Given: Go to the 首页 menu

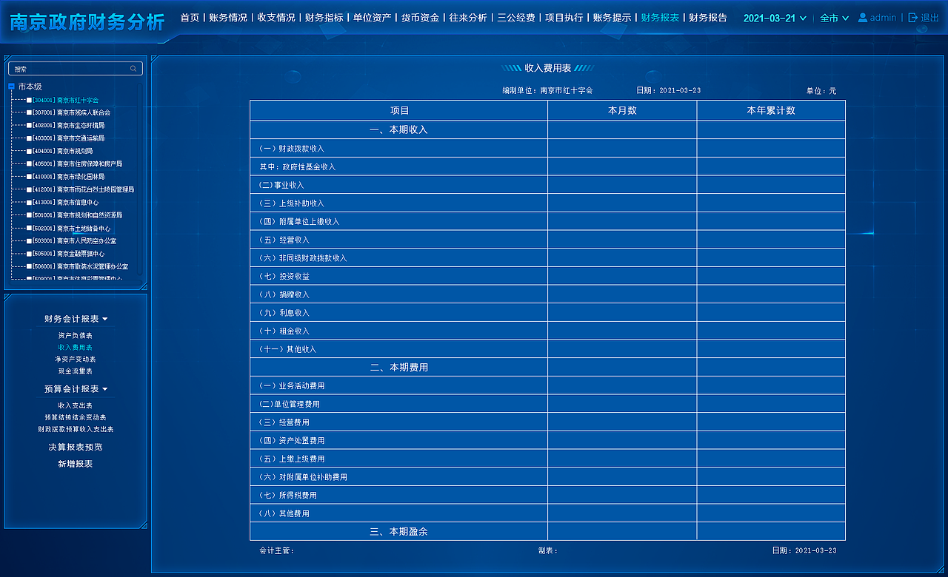Looking at the screenshot, I should pyautogui.click(x=190, y=17).
